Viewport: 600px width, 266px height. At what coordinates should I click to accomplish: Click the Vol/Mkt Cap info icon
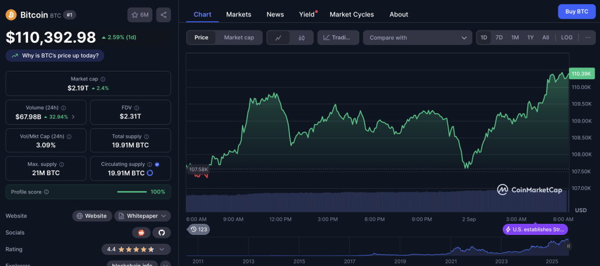pyautogui.click(x=69, y=137)
